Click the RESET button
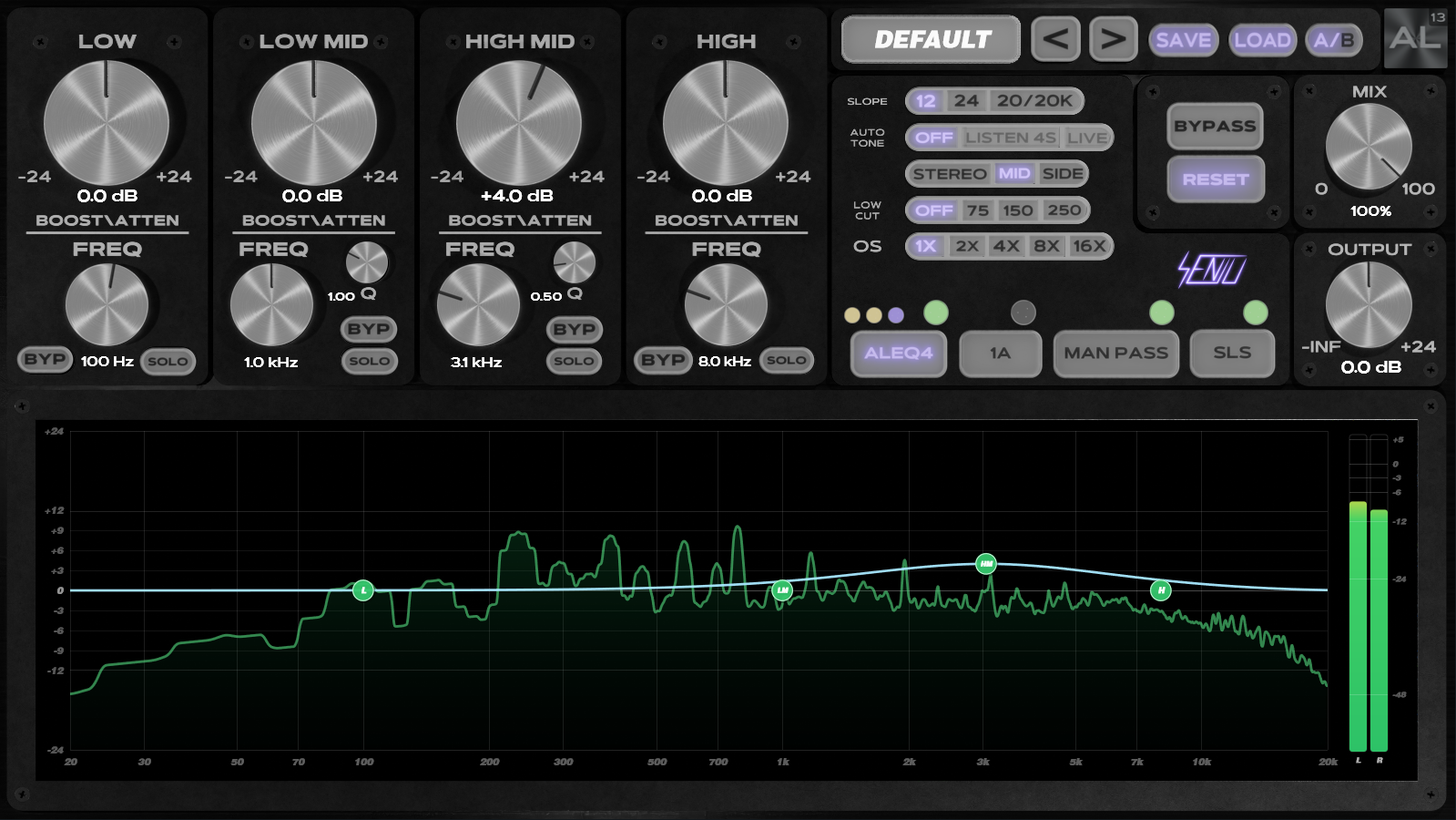This screenshot has height=820, width=1456. 1215,179
